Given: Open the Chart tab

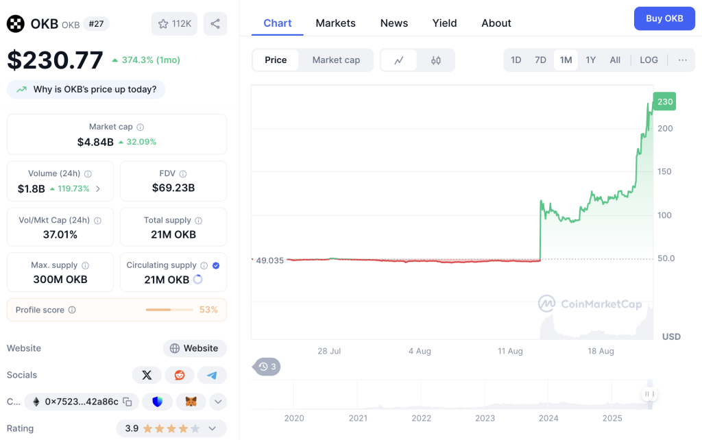Looking at the screenshot, I should coord(278,23).
